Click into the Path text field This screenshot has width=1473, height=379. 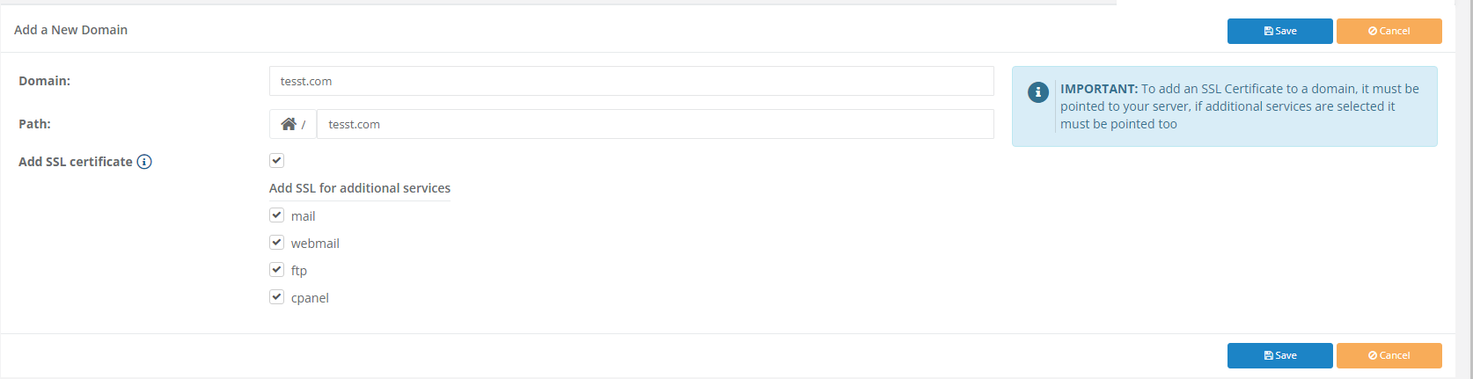(655, 124)
